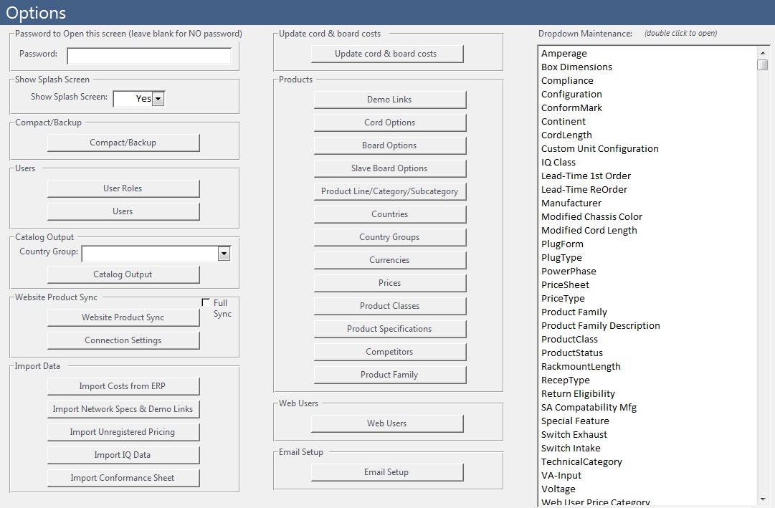Screen dimensions: 775x508
Task: Click Import Costs from ERP
Action: click(123, 386)
